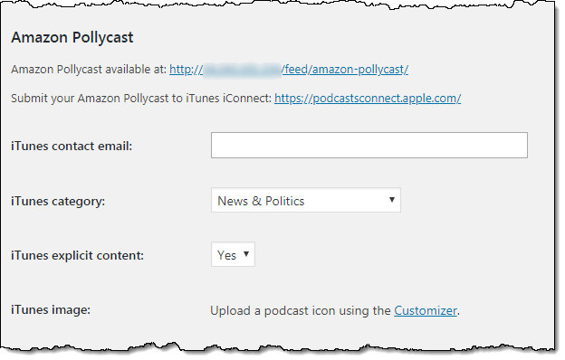Viewport: 565px width, 360px height.
Task: Open the amazon-pollycast feed URL link
Action: (289, 69)
